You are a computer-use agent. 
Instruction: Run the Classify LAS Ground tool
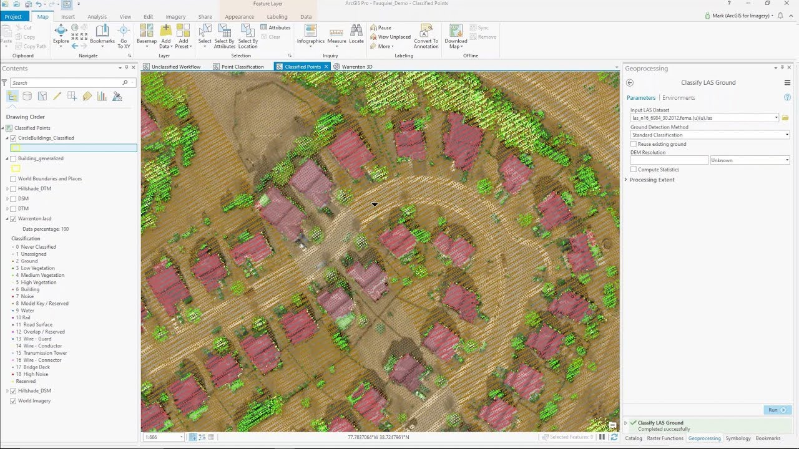pyautogui.click(x=777, y=410)
